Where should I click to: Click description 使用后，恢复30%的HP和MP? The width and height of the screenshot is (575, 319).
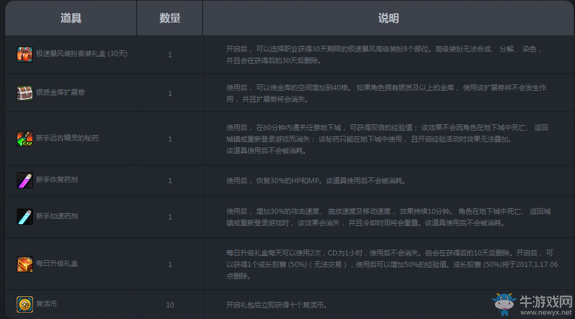(316, 180)
